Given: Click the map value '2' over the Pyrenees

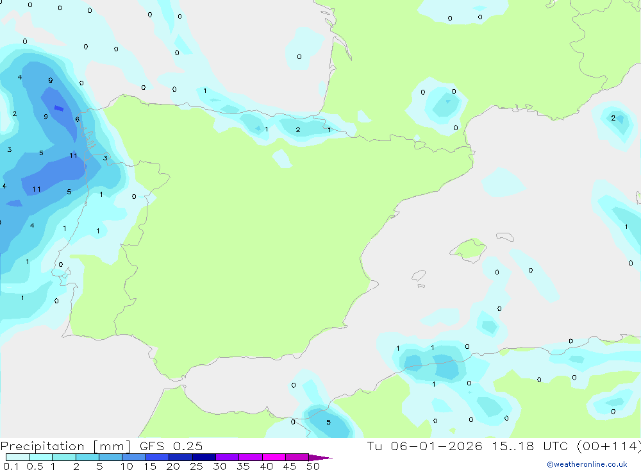Looking at the screenshot, I should point(297,130).
